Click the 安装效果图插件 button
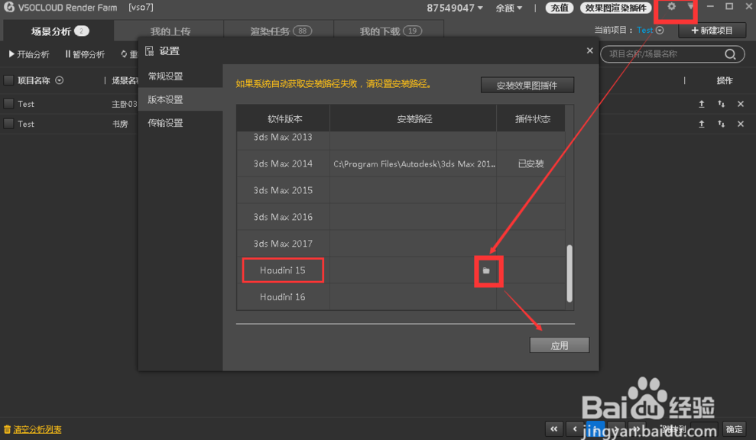Screen dimensions: 756x440 527,86
